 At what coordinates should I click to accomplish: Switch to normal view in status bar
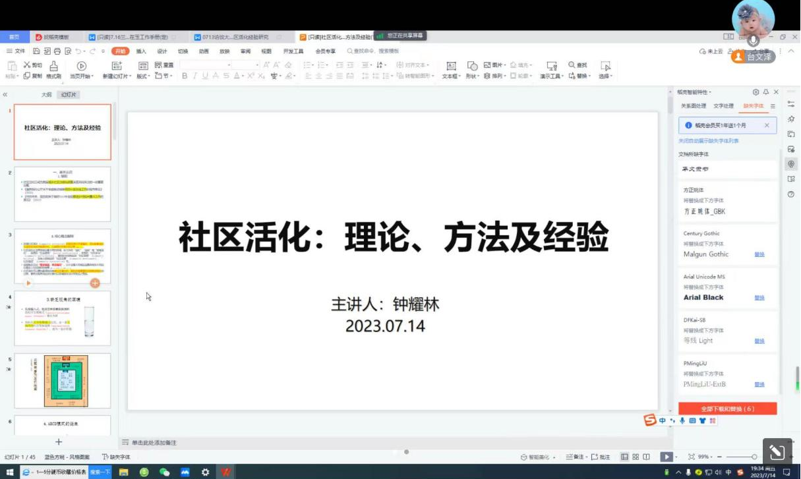pyautogui.click(x=625, y=457)
